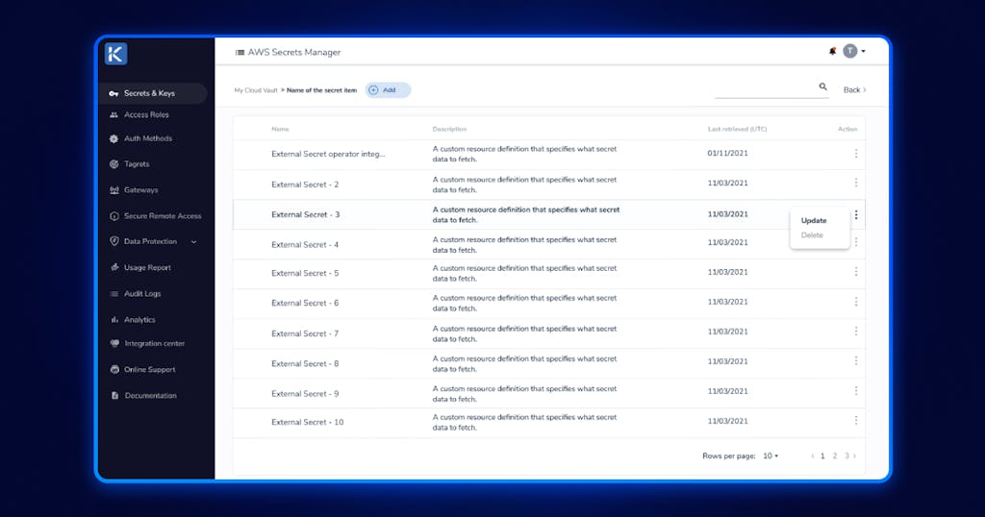Go to previous page arrow
Image resolution: width=985 pixels, height=517 pixels.
812,456
